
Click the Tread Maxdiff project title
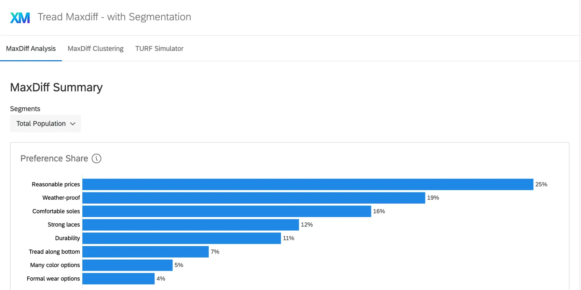pyautogui.click(x=114, y=17)
